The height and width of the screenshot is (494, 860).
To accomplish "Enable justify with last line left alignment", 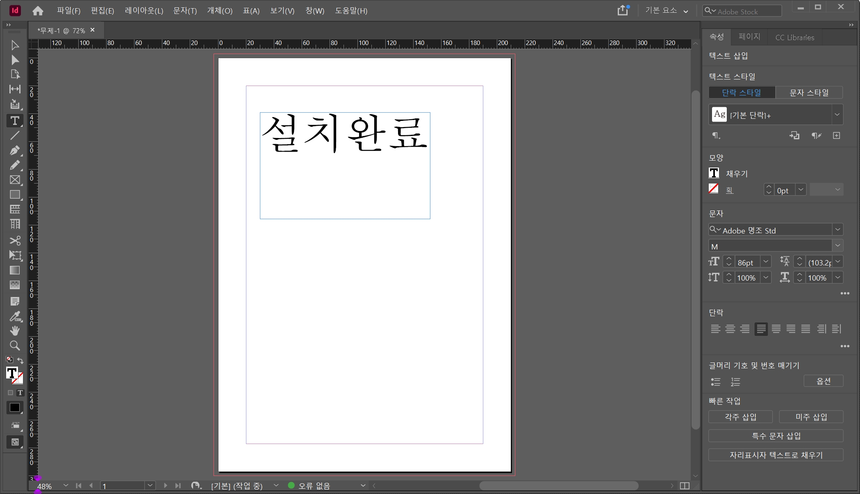I will click(x=761, y=329).
